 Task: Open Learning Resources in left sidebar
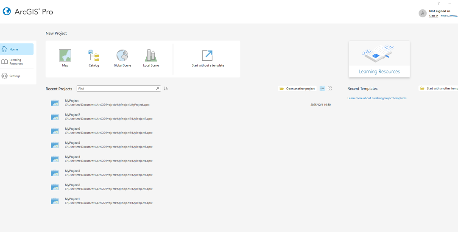[17, 62]
